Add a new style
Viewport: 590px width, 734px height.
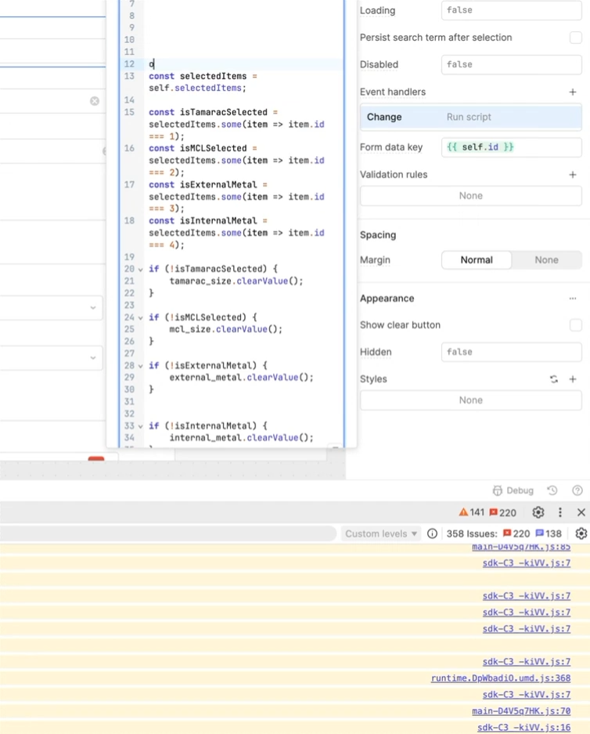pos(573,379)
